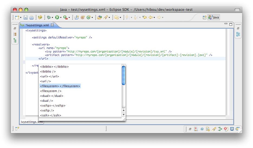This screenshot has height=148, width=253.
Task: Click the Save icon in the toolbar
Action: [x=25, y=17]
